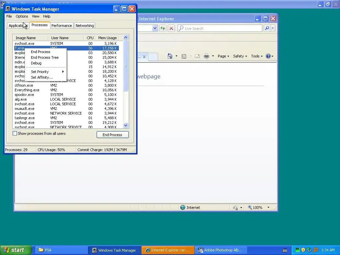Close the current Internet Explorer tab
Viewport: 340px width, 255px height.
point(144,57)
